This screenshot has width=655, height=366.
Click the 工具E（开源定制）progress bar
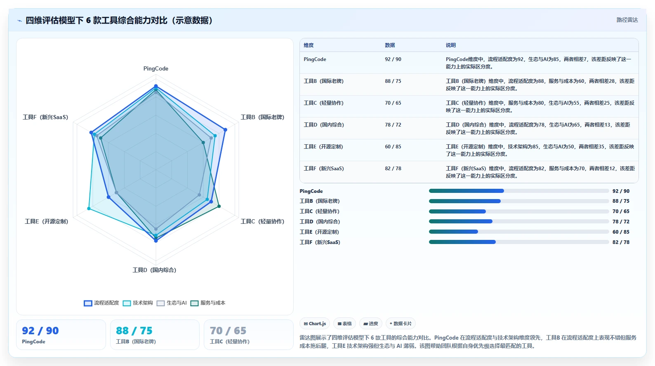click(x=519, y=232)
